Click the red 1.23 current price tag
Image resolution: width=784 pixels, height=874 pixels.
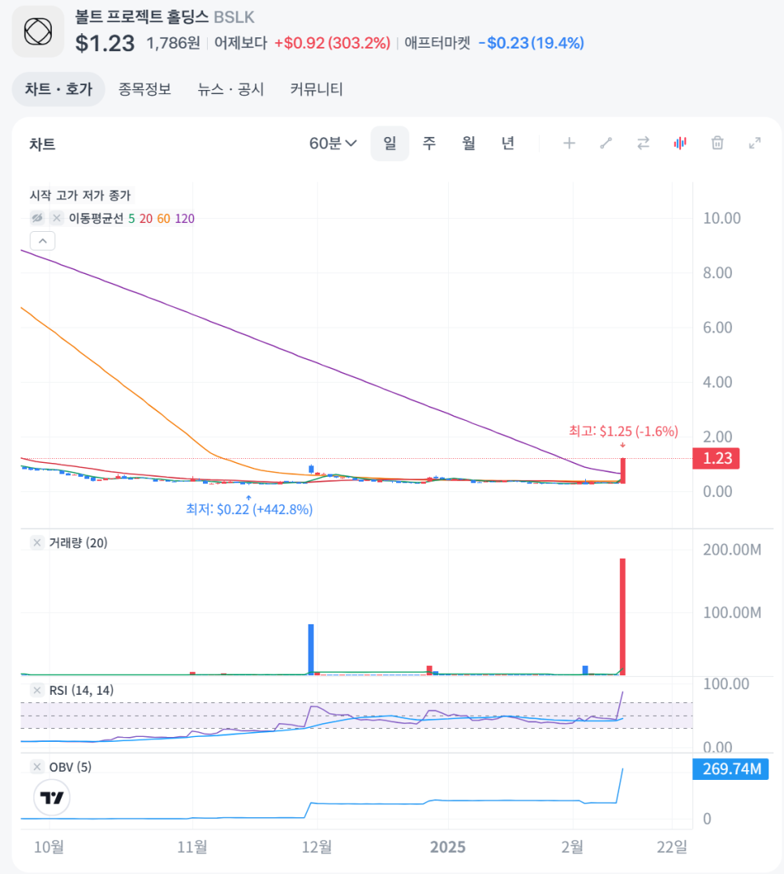pyautogui.click(x=716, y=458)
